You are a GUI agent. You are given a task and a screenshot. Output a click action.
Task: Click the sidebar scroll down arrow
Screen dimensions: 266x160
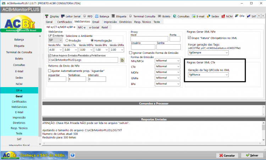[x=40, y=144]
